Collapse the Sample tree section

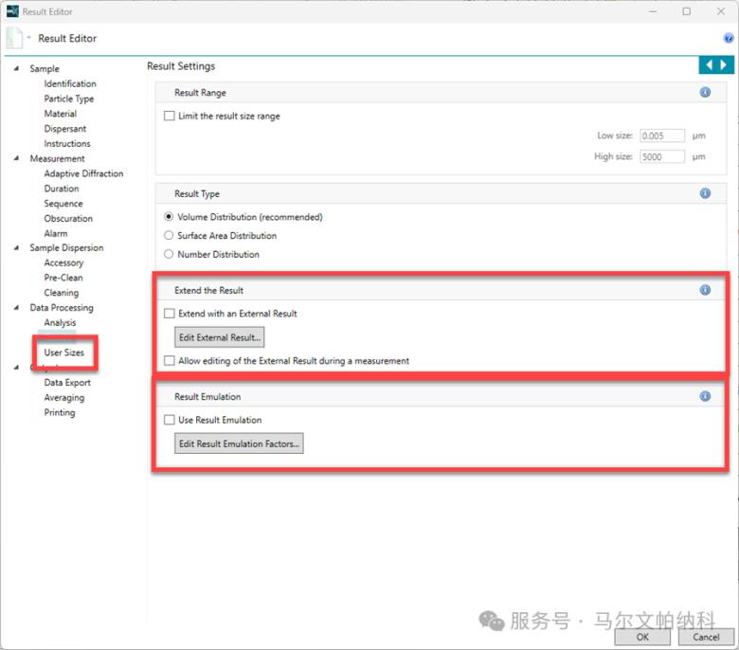point(16,68)
